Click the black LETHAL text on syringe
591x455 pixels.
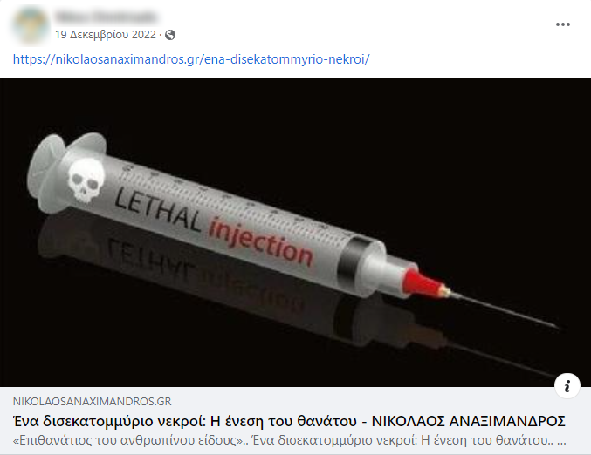157,209
